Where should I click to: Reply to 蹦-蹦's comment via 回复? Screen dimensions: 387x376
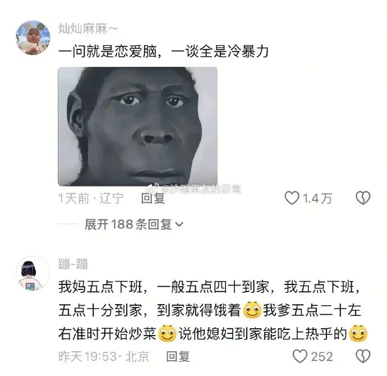coord(178,356)
